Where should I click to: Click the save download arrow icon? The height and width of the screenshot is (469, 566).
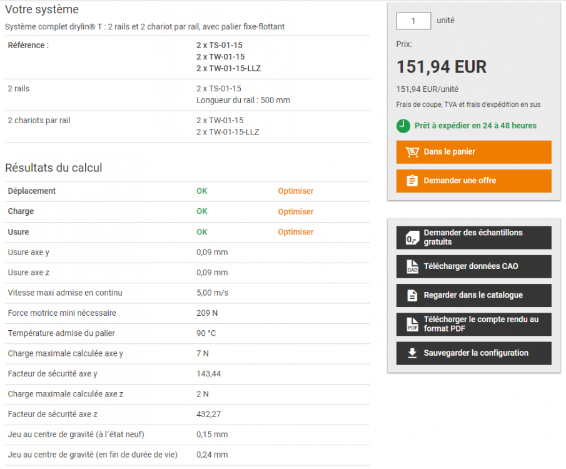[x=412, y=353]
